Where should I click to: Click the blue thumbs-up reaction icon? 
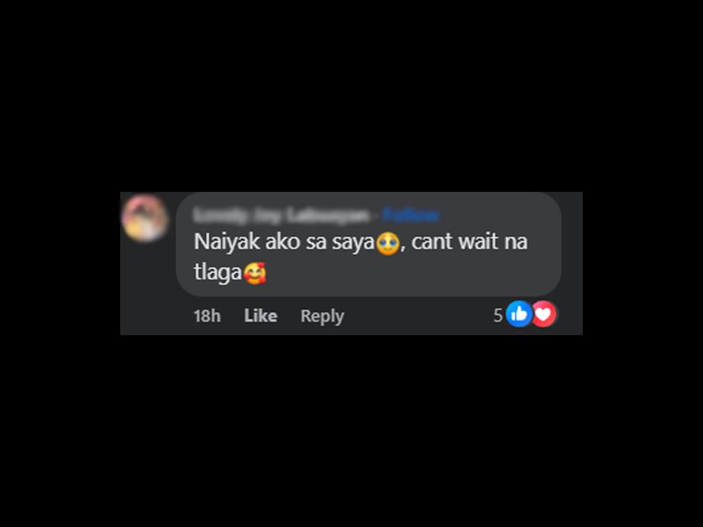520,314
